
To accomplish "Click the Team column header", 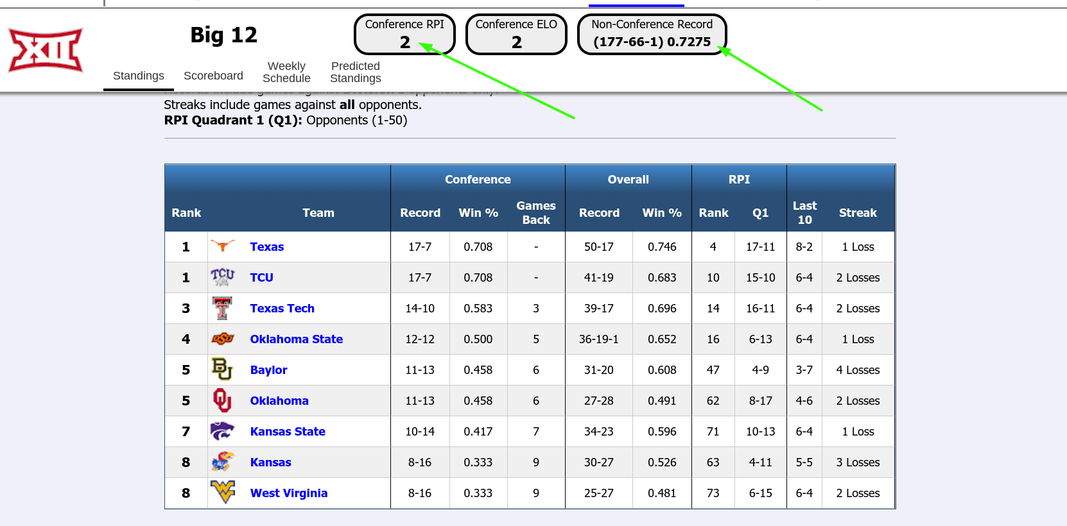I will pyautogui.click(x=318, y=213).
